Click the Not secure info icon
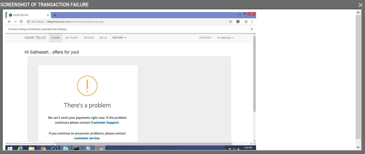365x154 pixels. pos(28,22)
